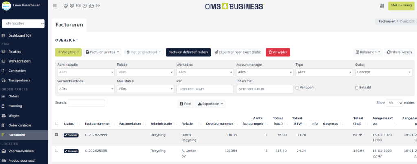The image size is (417, 164).
Task: Open the Kolommen dropdown
Action: (368, 52)
